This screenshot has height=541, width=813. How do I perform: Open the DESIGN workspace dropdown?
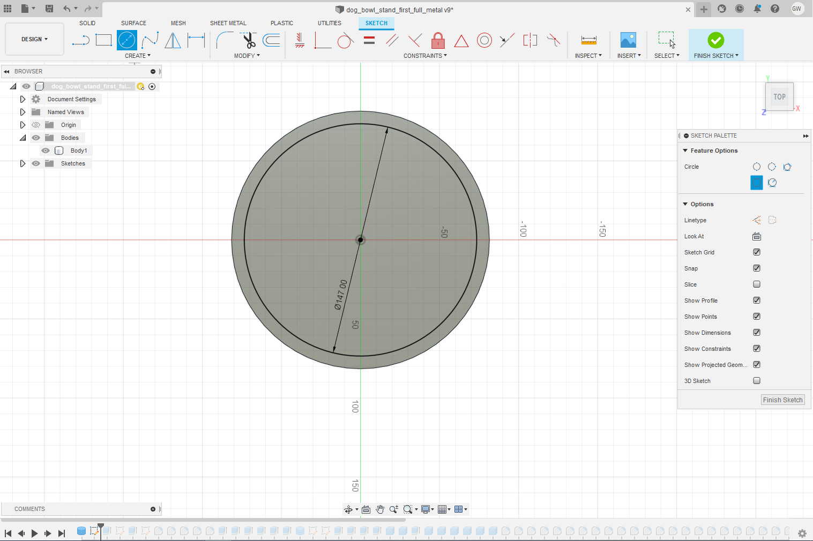[34, 39]
